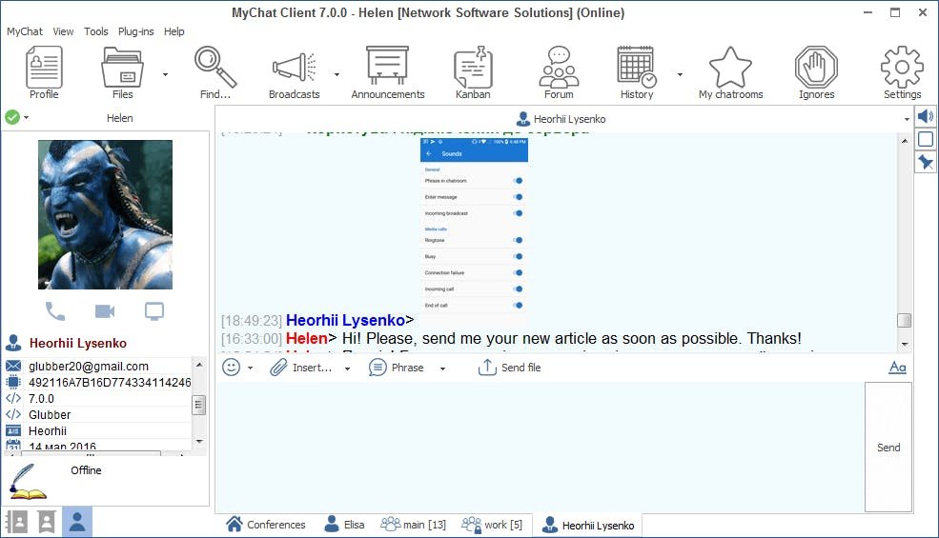Open the emoji dropdown arrow

tap(251, 369)
